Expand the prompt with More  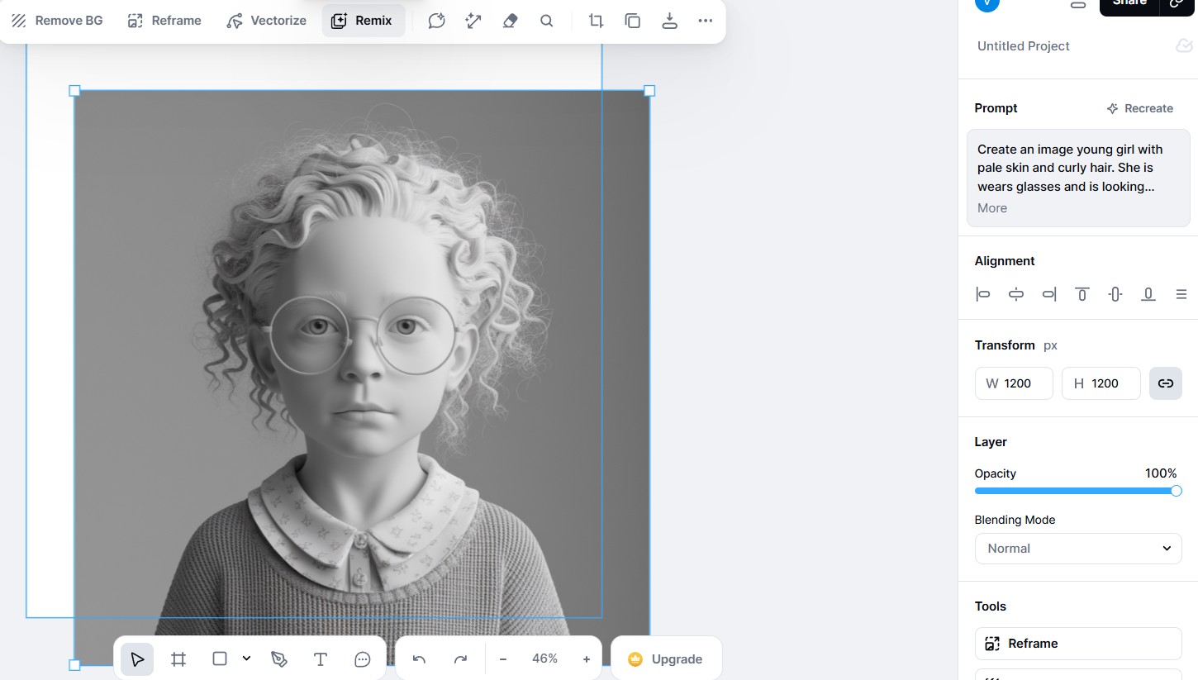(991, 208)
